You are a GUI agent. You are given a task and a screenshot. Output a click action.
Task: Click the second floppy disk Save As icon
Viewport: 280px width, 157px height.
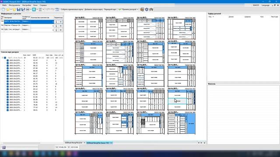tap(23, 10)
